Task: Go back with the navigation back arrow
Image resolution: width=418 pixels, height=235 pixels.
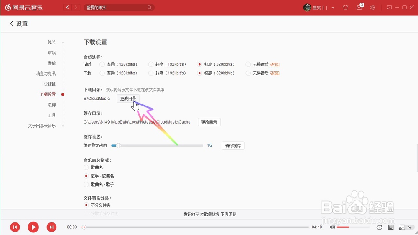Action: pos(67,8)
